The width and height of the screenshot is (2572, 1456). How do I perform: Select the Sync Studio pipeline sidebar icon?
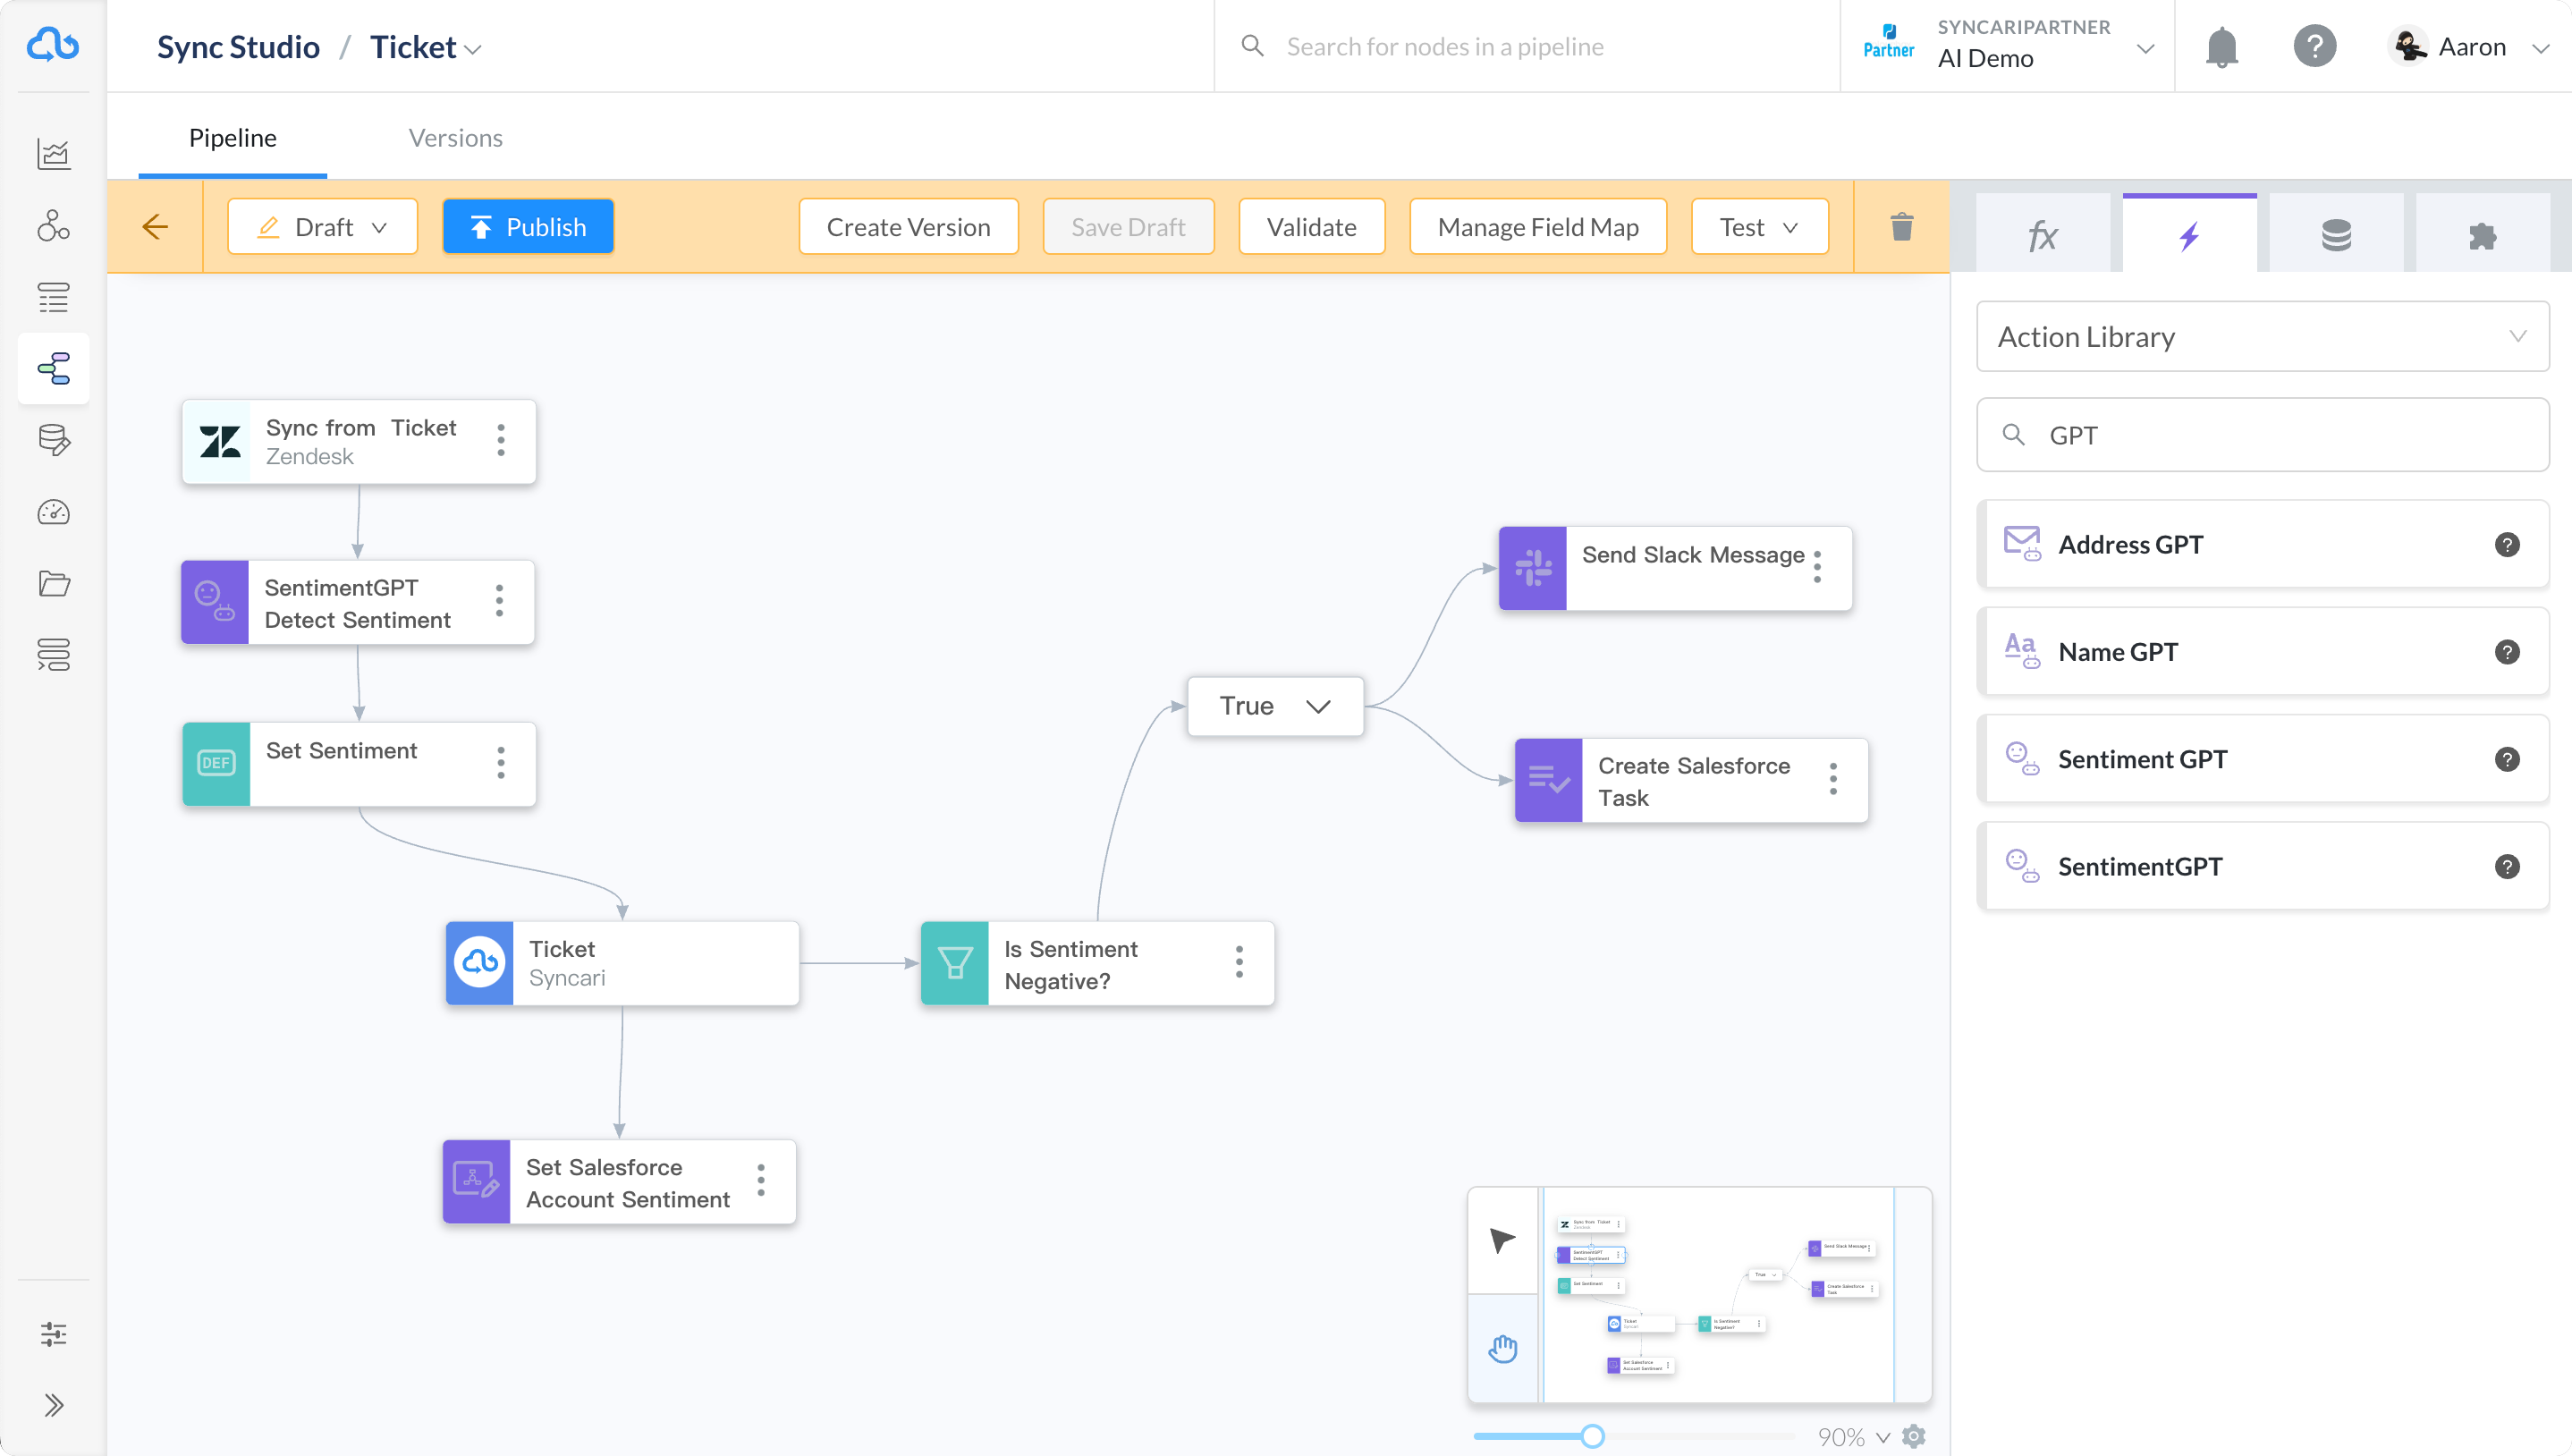pyautogui.click(x=54, y=368)
